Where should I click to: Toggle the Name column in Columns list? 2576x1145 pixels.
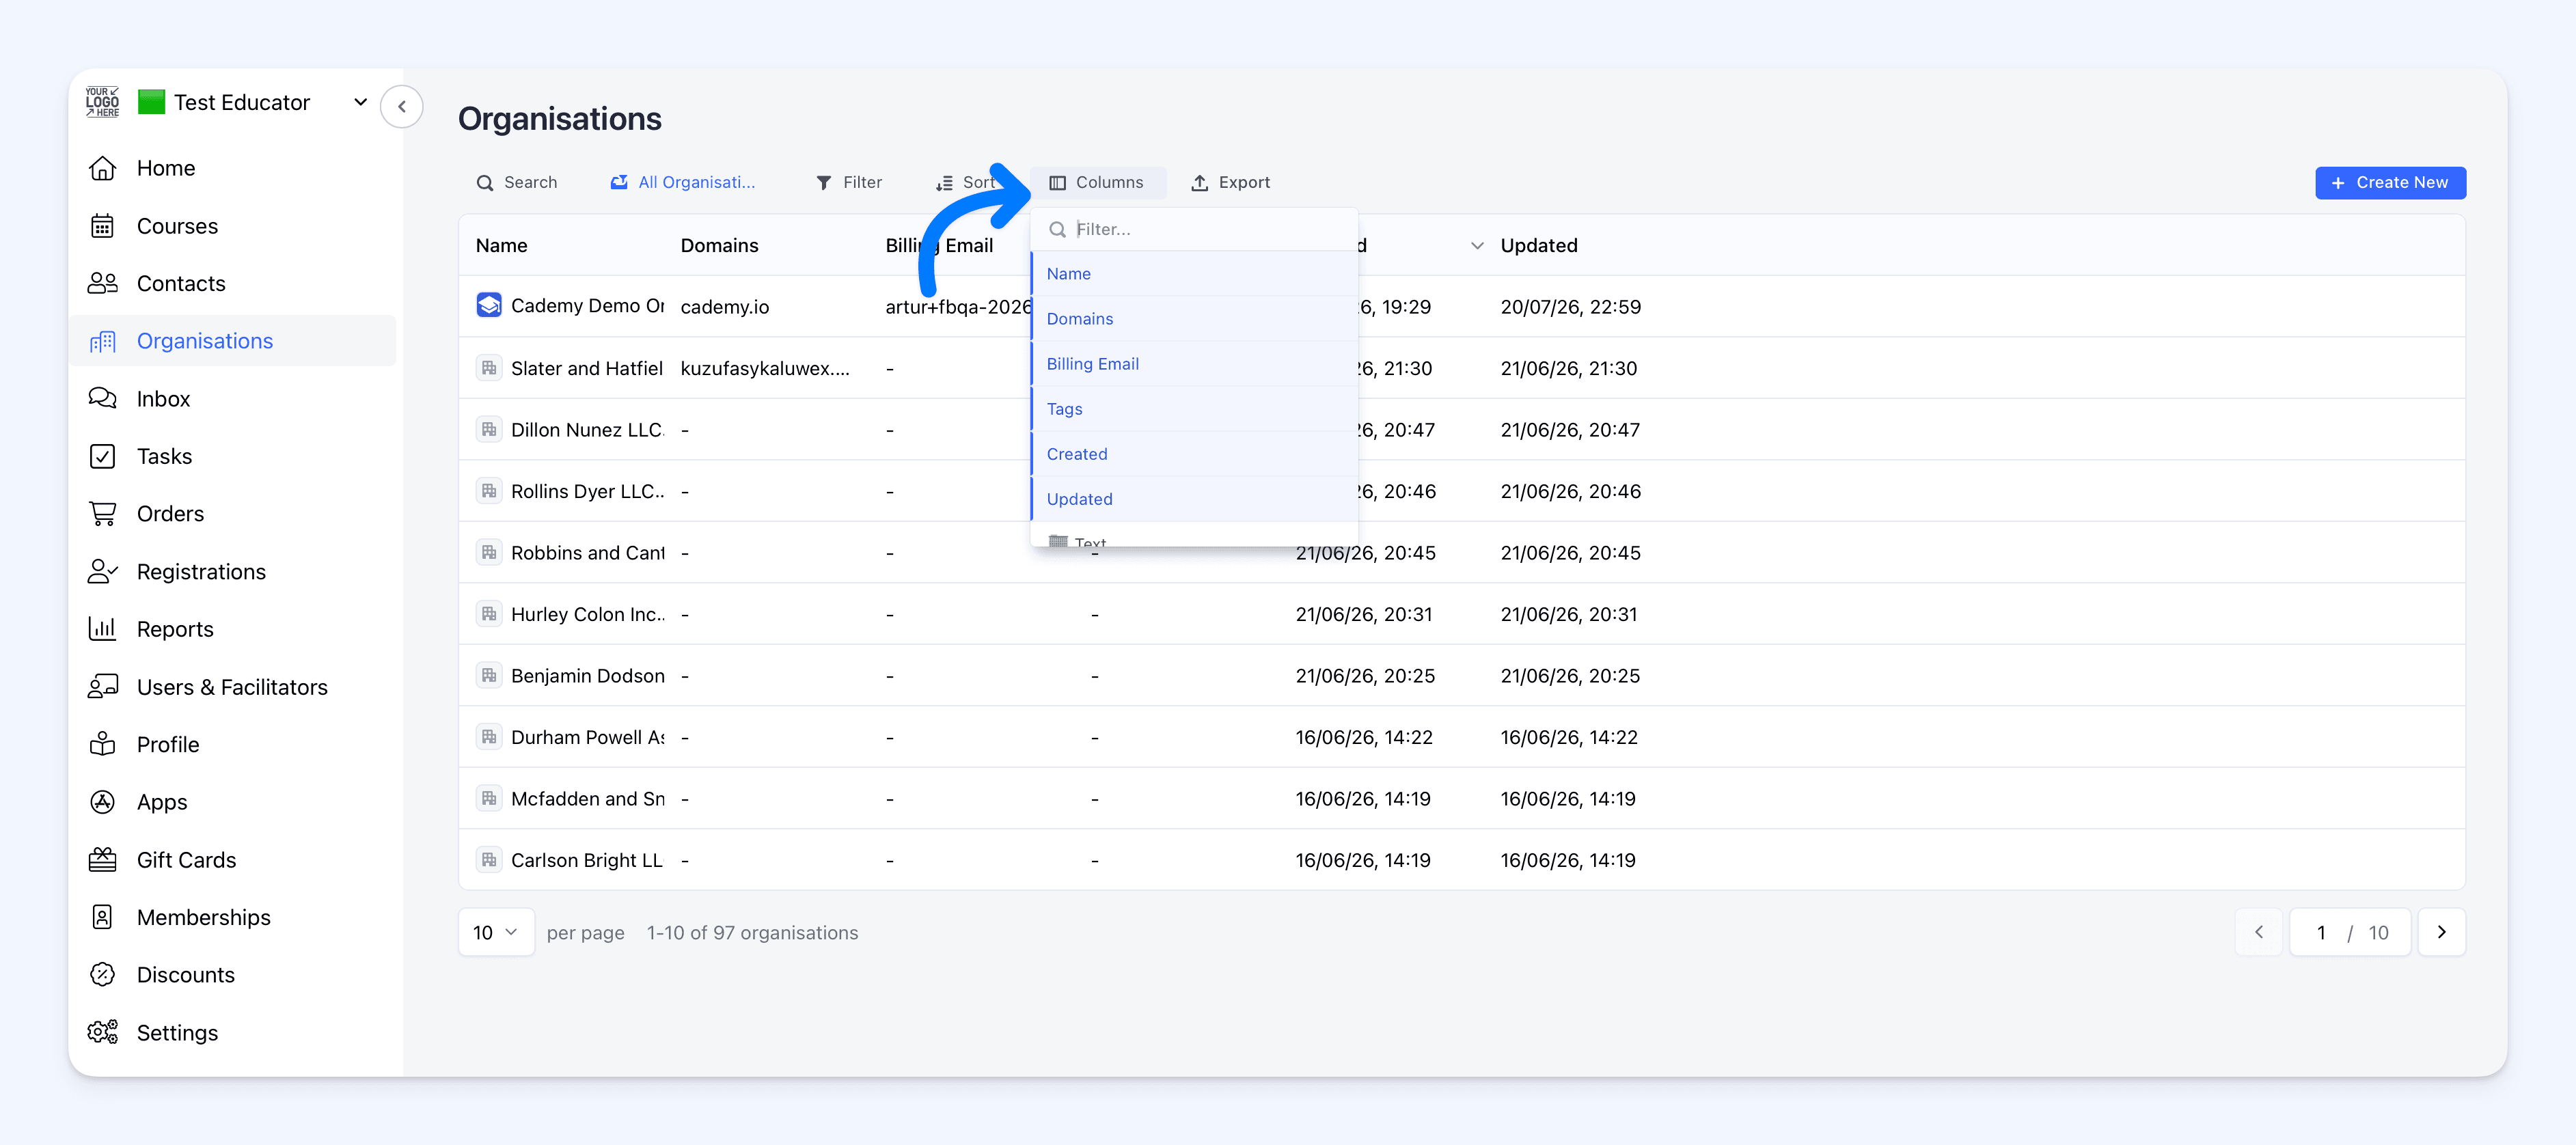[x=1194, y=274]
